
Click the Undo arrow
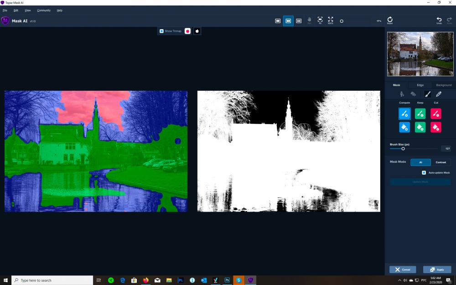click(x=439, y=21)
